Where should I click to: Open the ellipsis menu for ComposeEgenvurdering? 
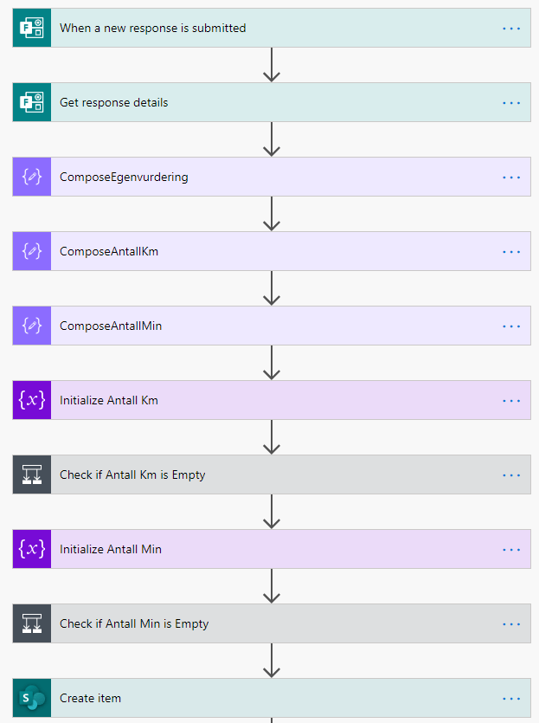point(511,178)
